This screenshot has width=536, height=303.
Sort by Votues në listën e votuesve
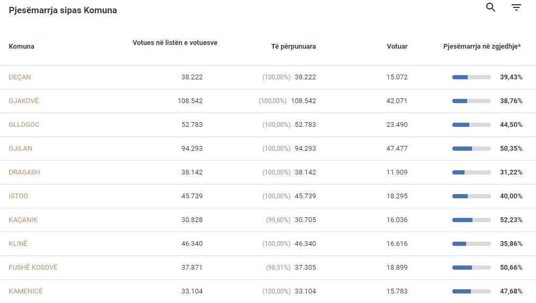[175, 43]
